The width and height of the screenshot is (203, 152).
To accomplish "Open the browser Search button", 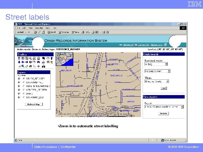I will (52, 32).
